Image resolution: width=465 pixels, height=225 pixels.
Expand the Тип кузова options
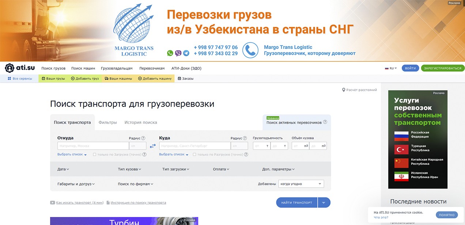[129, 169]
